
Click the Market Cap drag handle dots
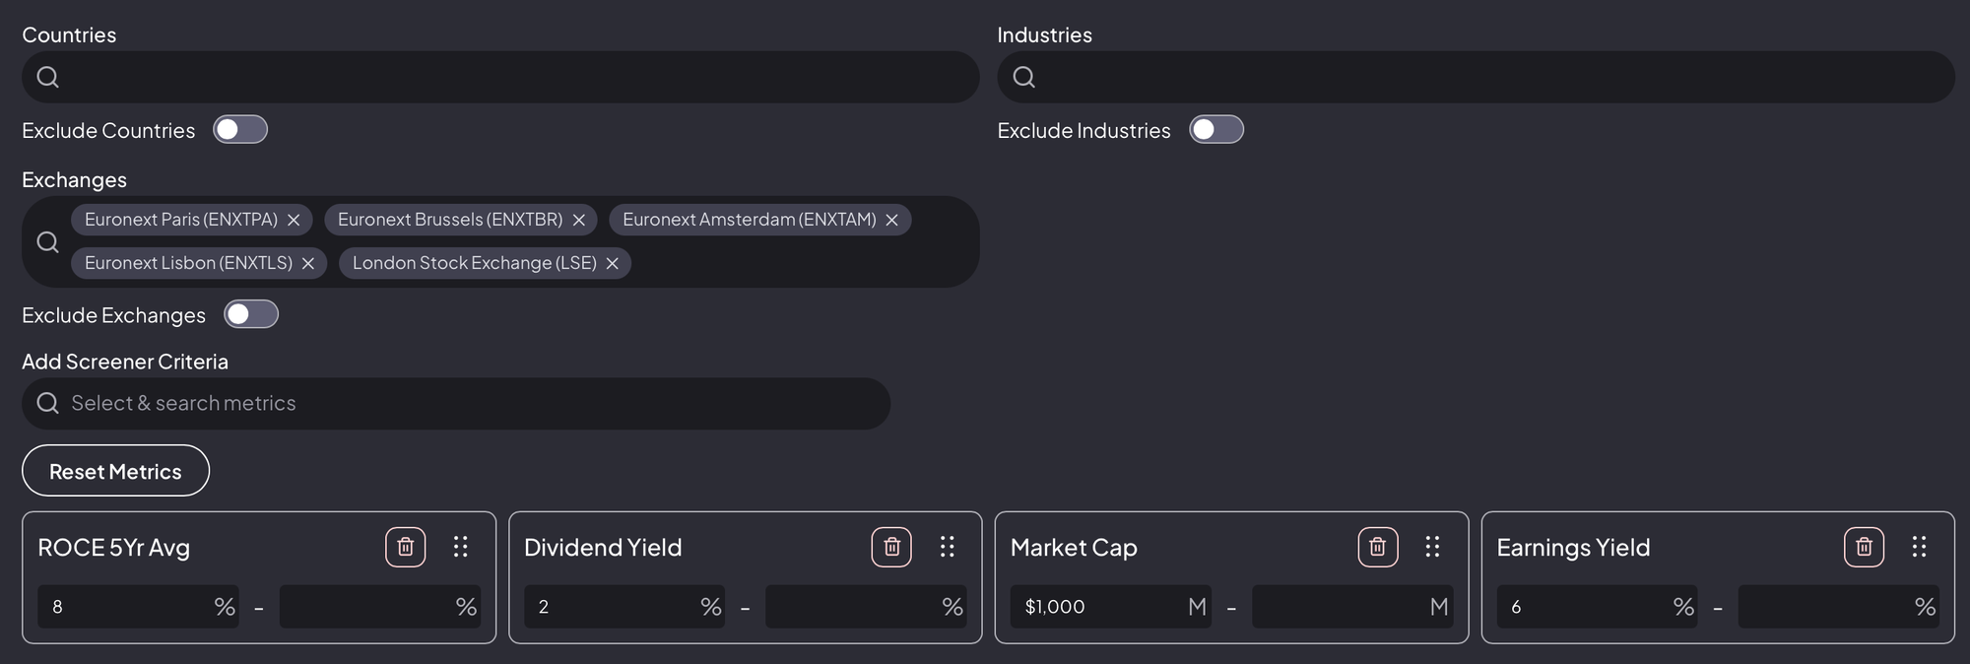coord(1432,547)
